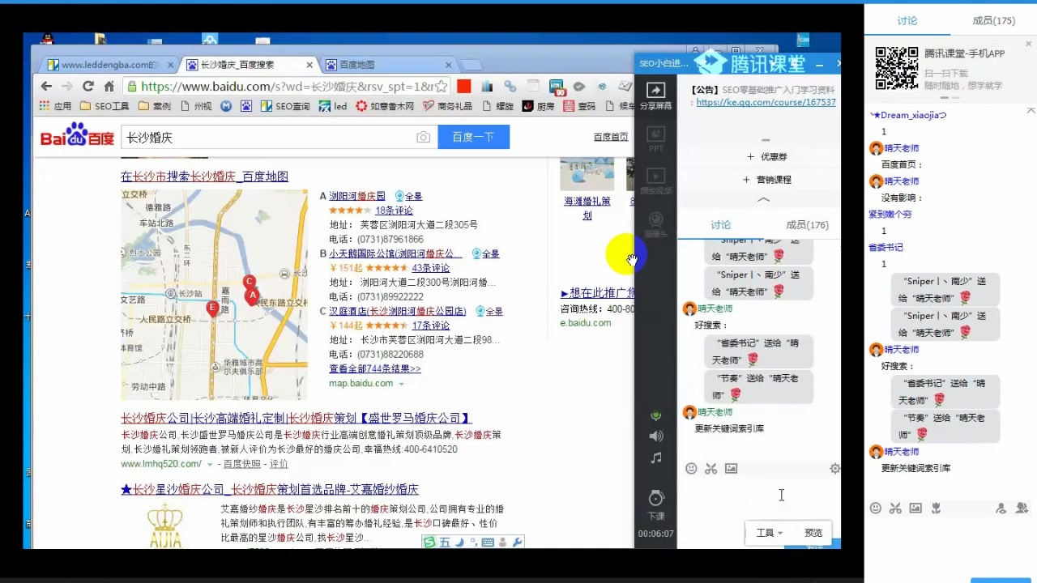Open the ke.qq.com course link in announcement
Image resolution: width=1037 pixels, height=583 pixels.
pyautogui.click(x=766, y=103)
